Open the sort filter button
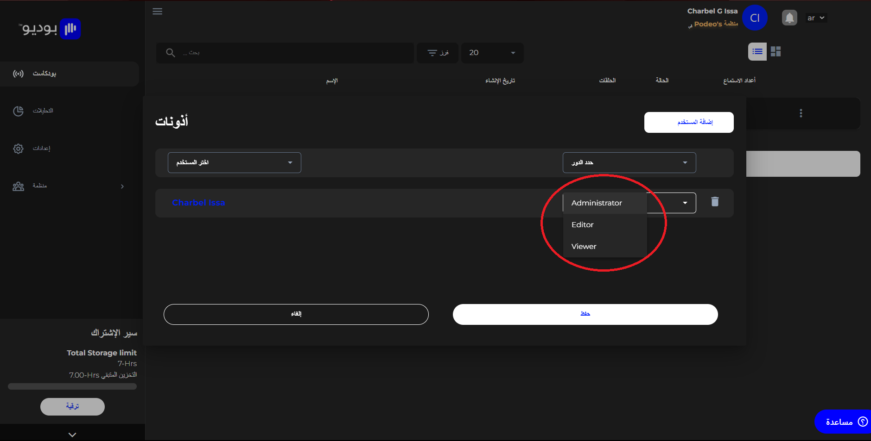The height and width of the screenshot is (441, 871). (438, 53)
